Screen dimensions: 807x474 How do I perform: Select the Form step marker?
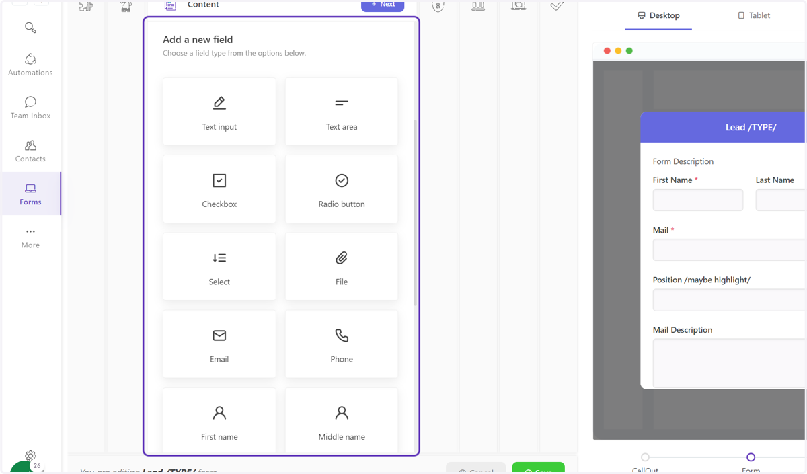[751, 457]
